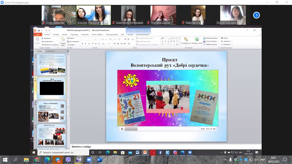Click the Формат по образцу button
Viewport: 292px width, 164px height.
(50, 45)
